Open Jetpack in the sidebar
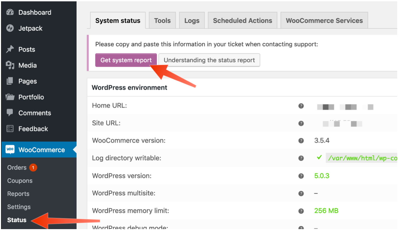 coord(39,28)
